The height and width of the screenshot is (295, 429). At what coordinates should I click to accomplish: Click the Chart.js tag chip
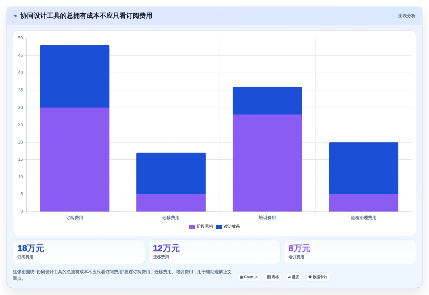249,277
